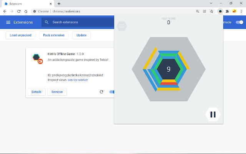
Task: Restore down the Chrome window
Action: 231,3
